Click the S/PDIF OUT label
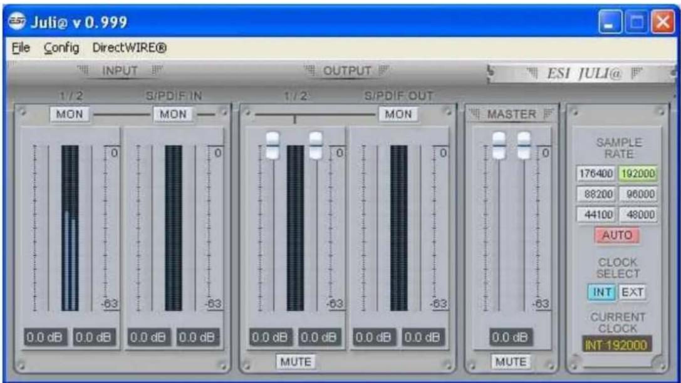Screen dimensions: 681x383 [x=398, y=96]
